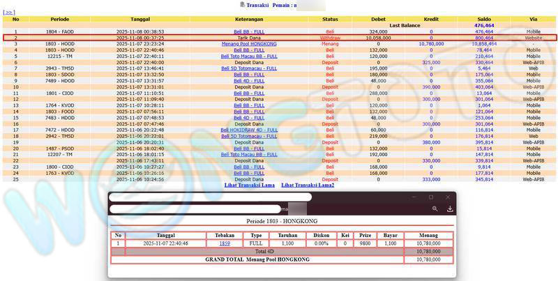The image size is (558, 281).
Task: Click Beli BB - FULL link in row 1
Action: (x=248, y=32)
